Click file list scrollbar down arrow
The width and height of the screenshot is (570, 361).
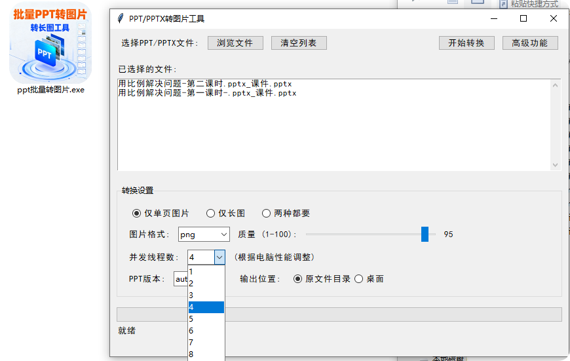click(556, 165)
